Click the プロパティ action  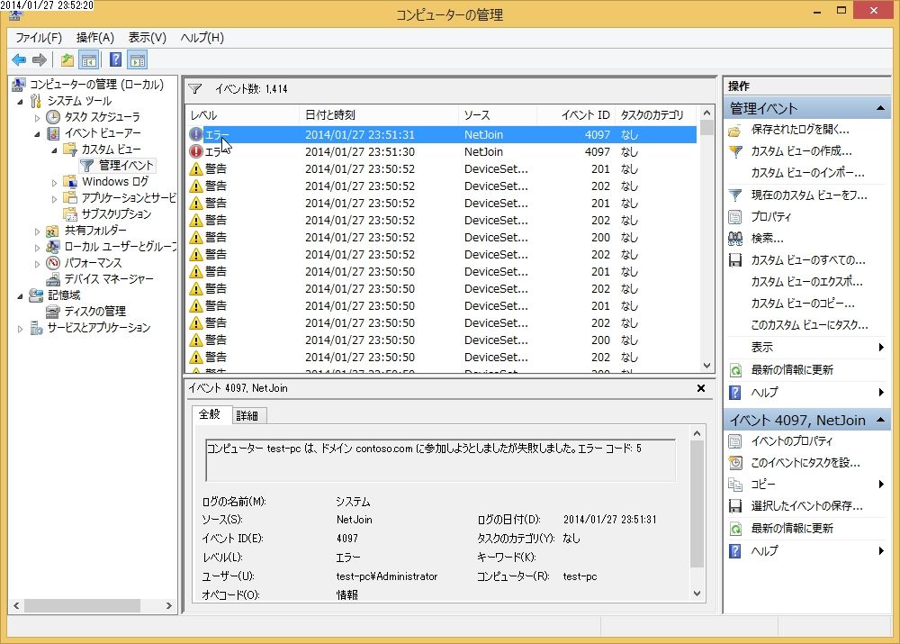point(771,216)
